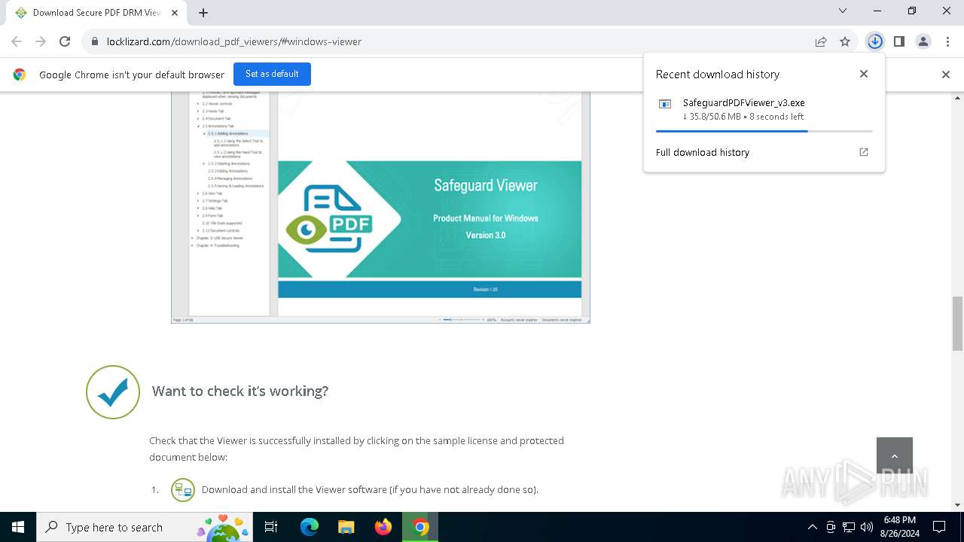This screenshot has height=542, width=964.
Task: Click the scroll-to-top arrow button
Action: pos(895,455)
